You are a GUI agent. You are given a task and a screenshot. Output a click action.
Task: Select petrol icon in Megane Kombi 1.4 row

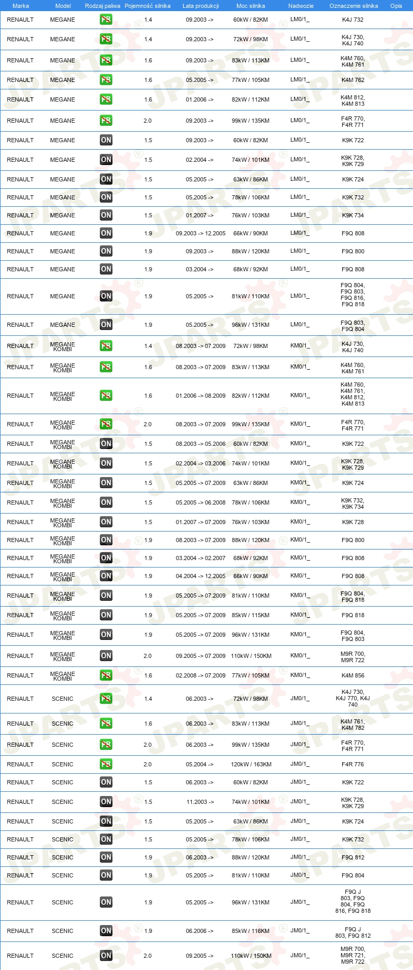click(106, 346)
